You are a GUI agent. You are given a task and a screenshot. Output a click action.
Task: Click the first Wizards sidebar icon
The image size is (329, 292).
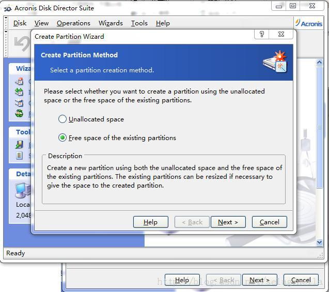[x=19, y=81]
